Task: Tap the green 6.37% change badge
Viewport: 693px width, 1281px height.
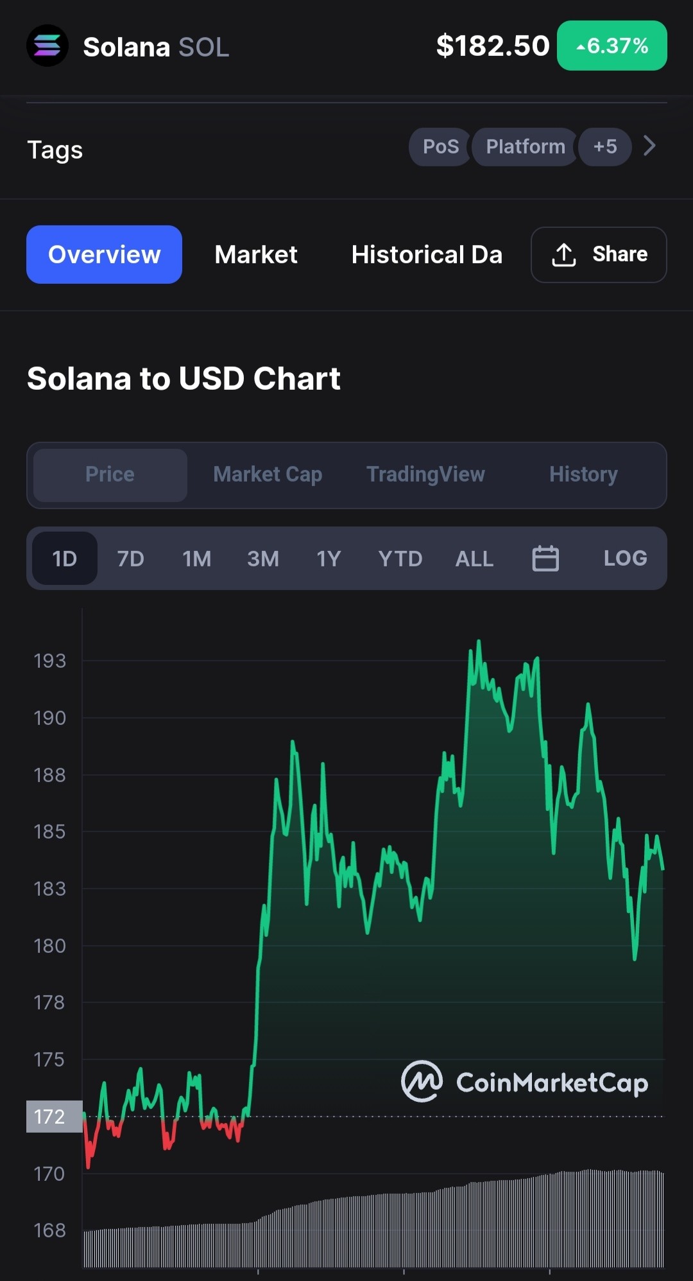Action: (x=612, y=46)
